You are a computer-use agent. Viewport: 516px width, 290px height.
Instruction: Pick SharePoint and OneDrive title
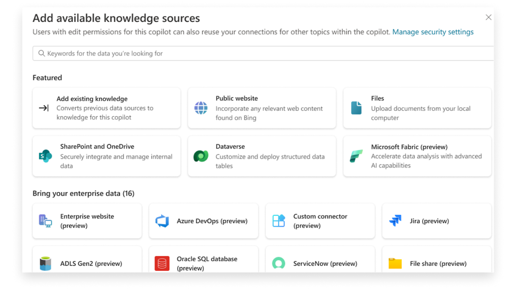(x=97, y=146)
